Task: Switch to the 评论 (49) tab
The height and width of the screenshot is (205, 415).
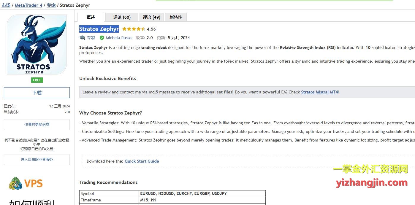Action: click(x=151, y=17)
